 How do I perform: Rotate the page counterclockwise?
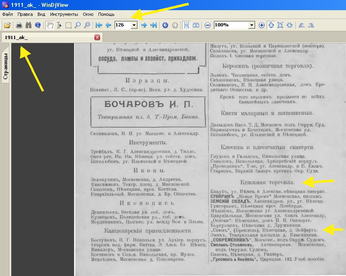(301, 25)
